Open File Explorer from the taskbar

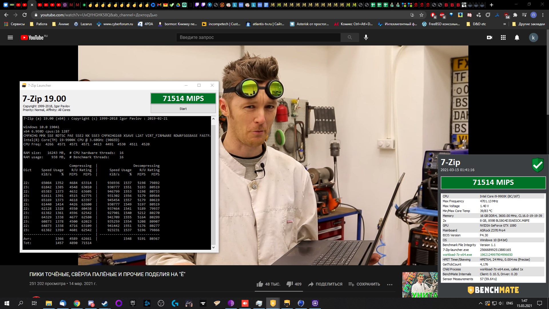(x=49, y=303)
